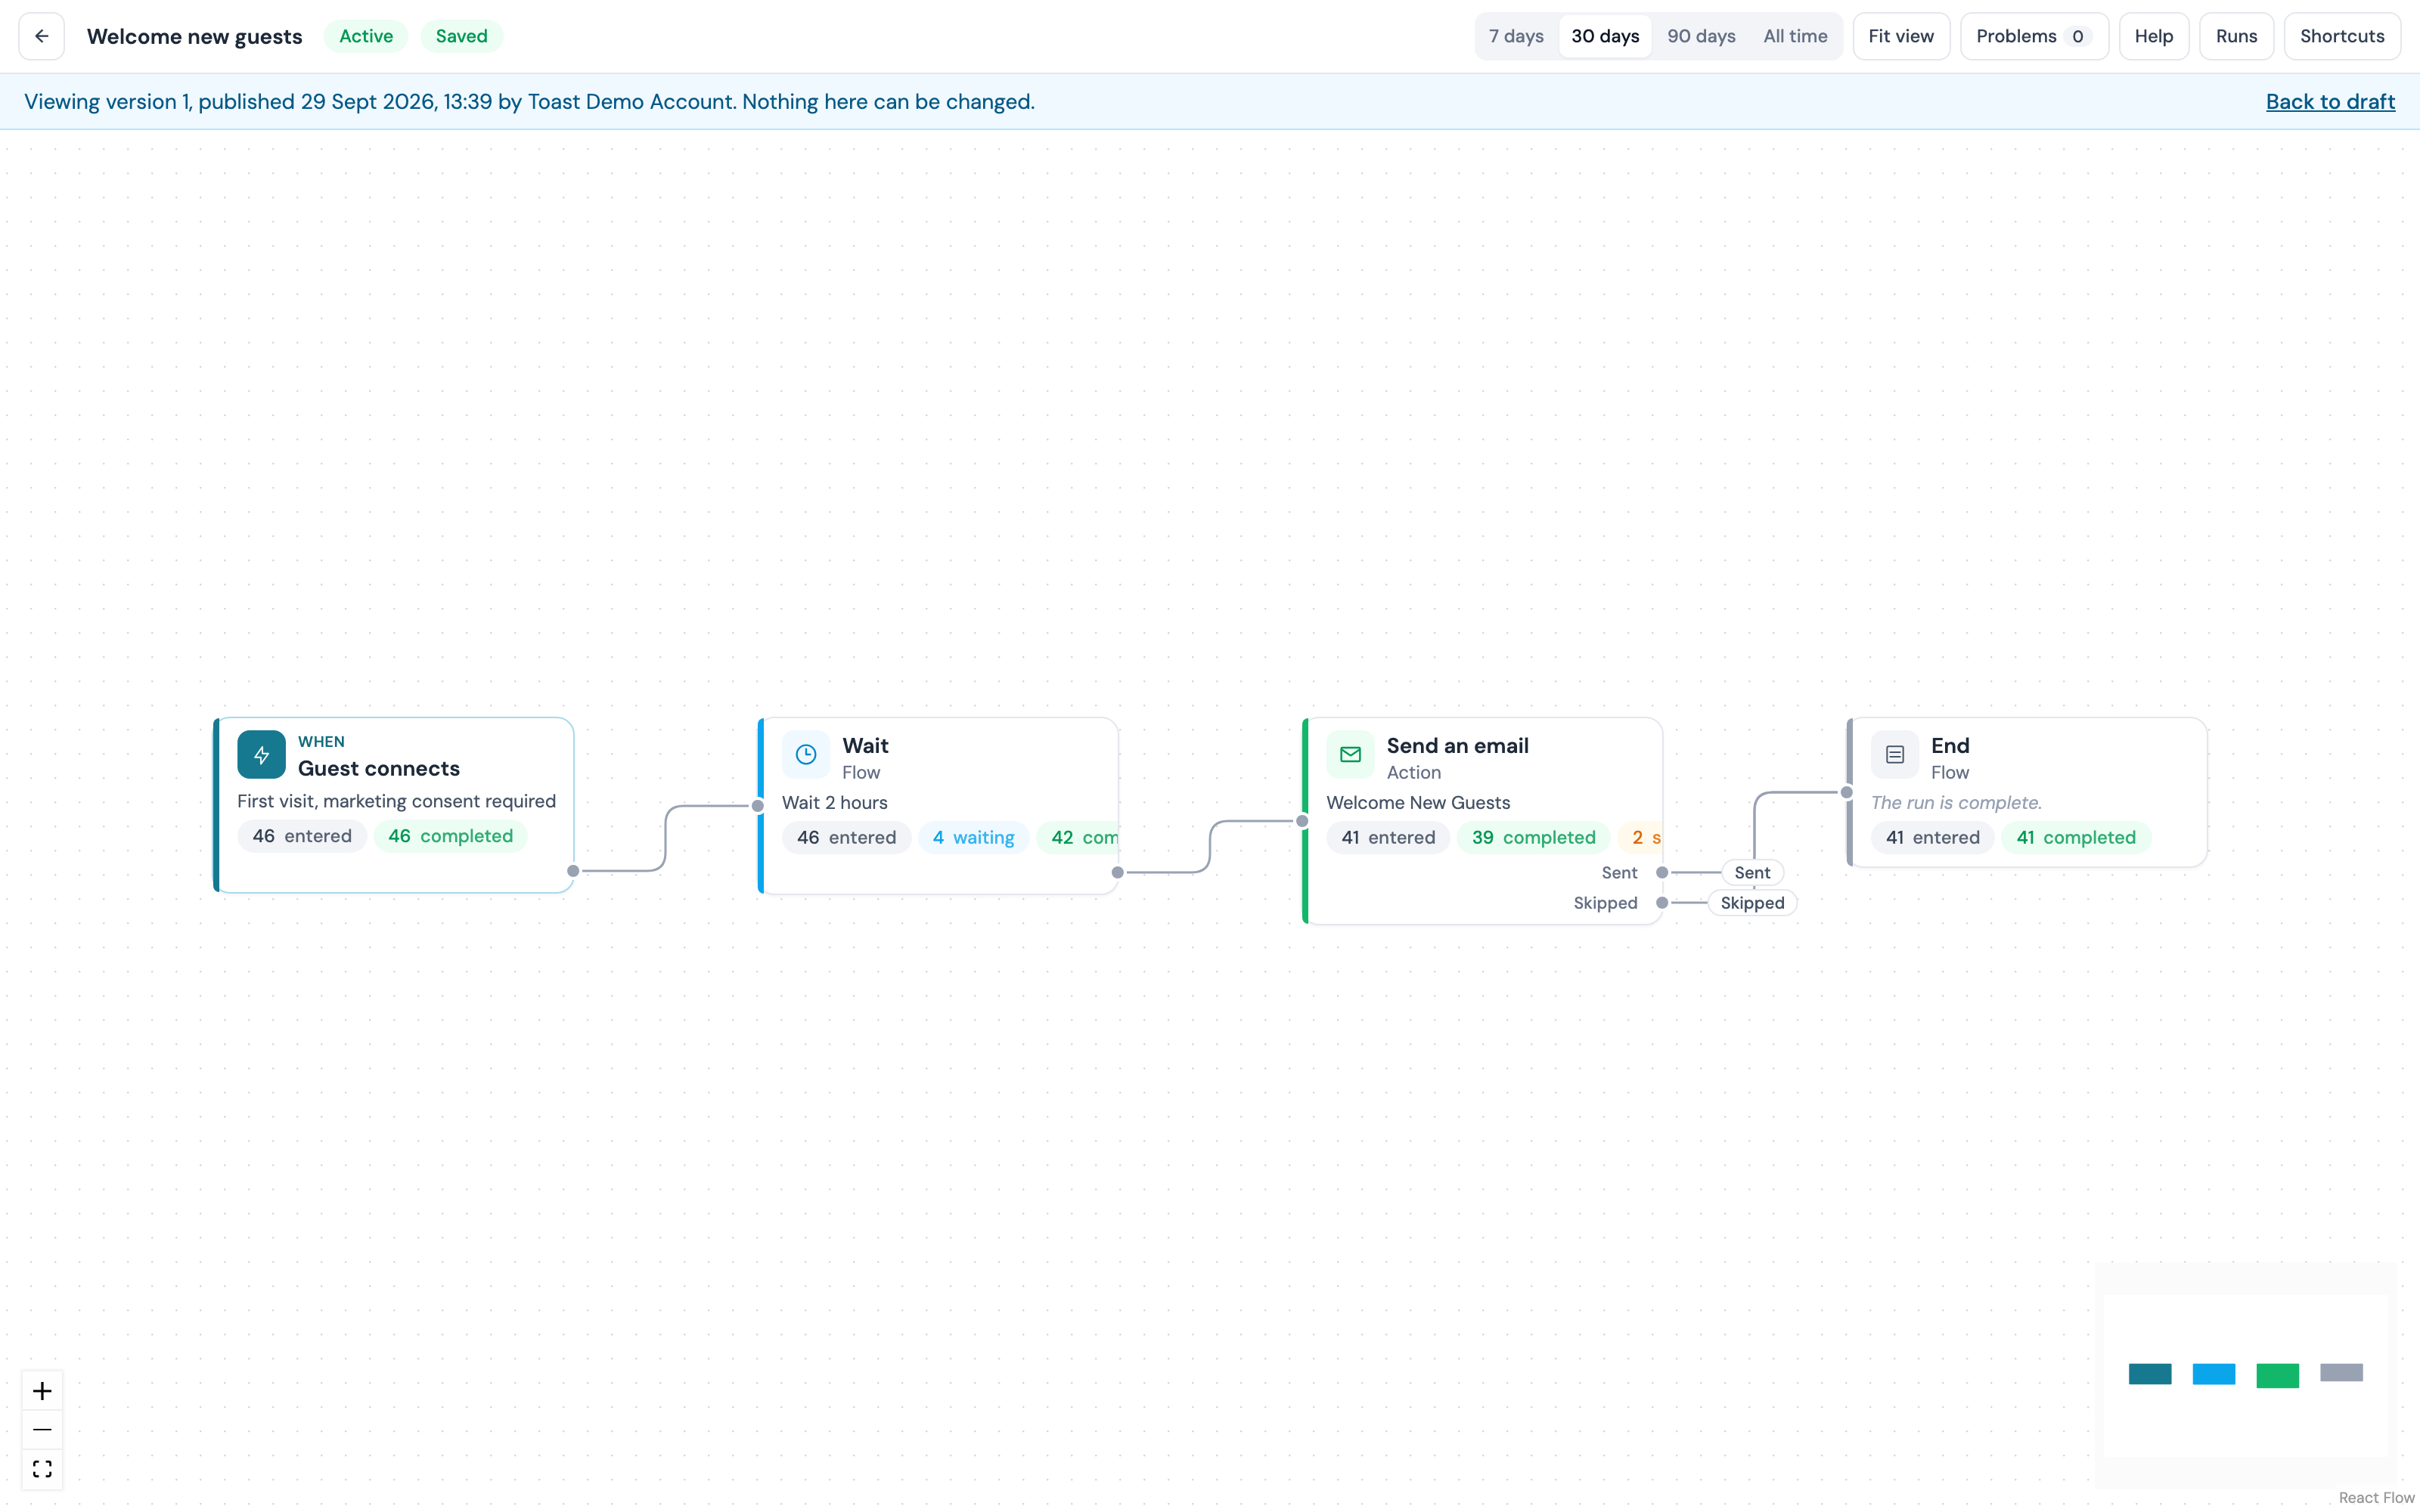
Task: Click the End node icon
Action: click(1895, 754)
